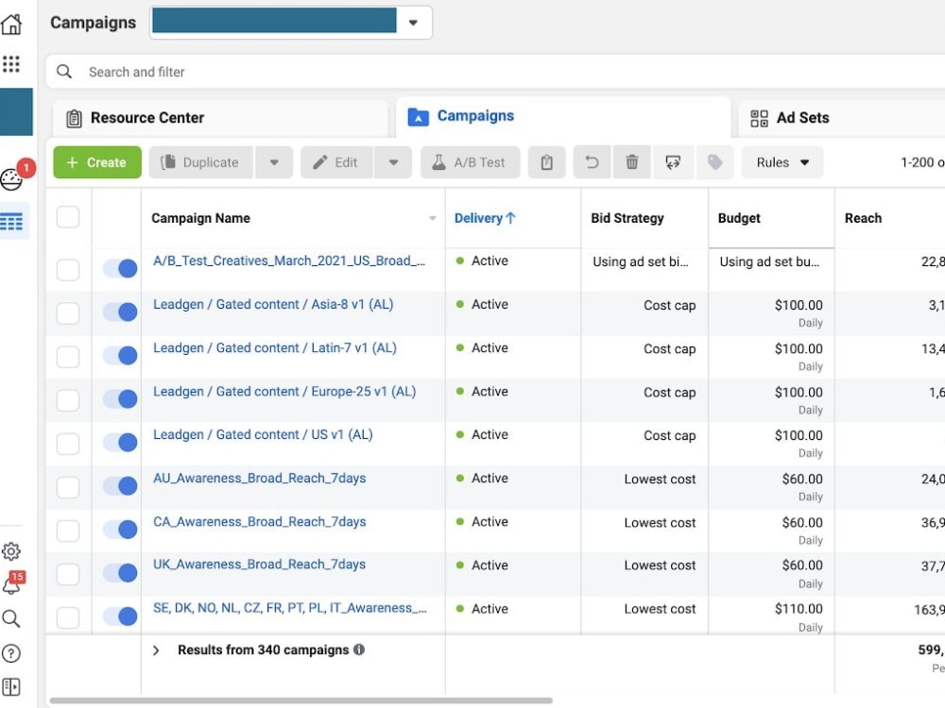Screen dimensions: 945x708
Task: Check the UK_Awareness campaign checkbox
Action: 68,574
